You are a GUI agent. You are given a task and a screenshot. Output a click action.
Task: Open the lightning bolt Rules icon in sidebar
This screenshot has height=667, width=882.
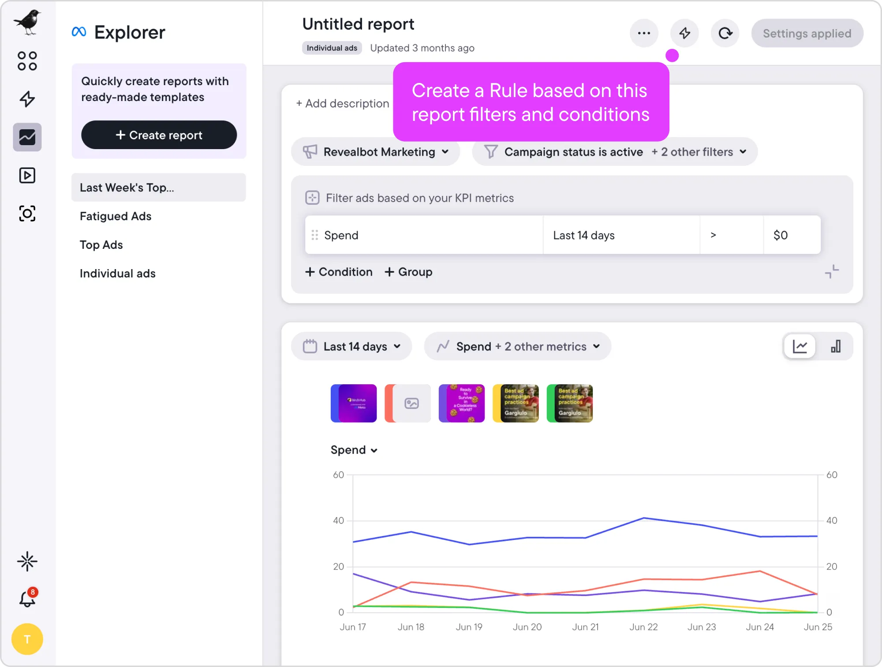click(27, 99)
